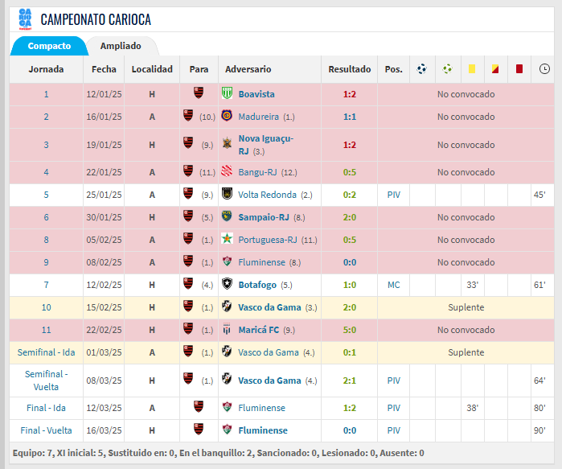Click Fluminense crest in the 16/03/25 row

click(227, 430)
